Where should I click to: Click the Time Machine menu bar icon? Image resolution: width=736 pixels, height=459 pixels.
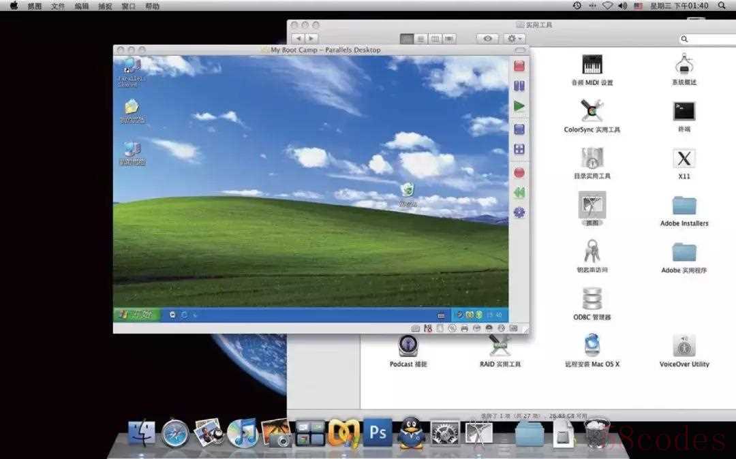(577, 5)
